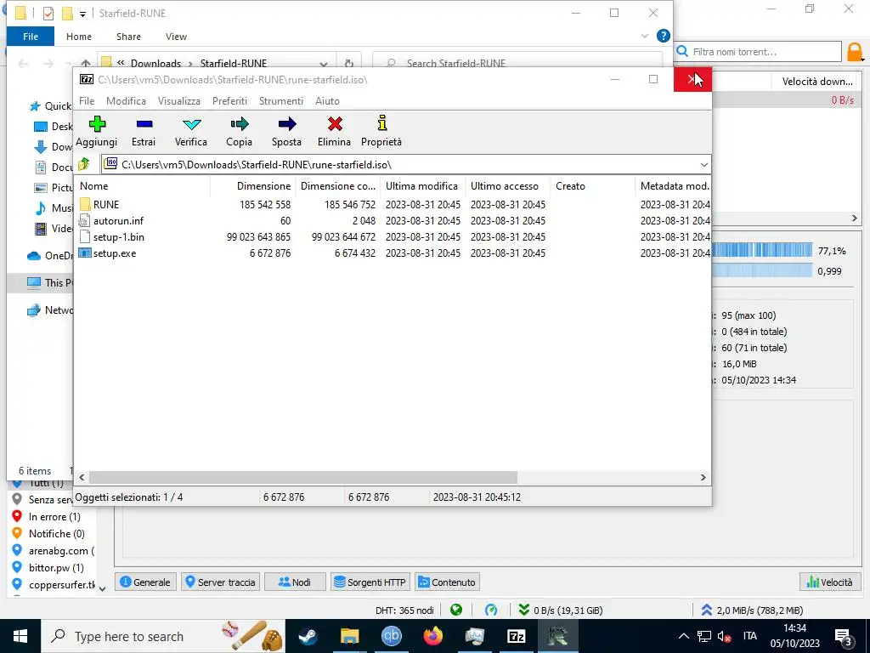Select setup.exe in the archive list
The height and width of the screenshot is (653, 870).
(115, 253)
